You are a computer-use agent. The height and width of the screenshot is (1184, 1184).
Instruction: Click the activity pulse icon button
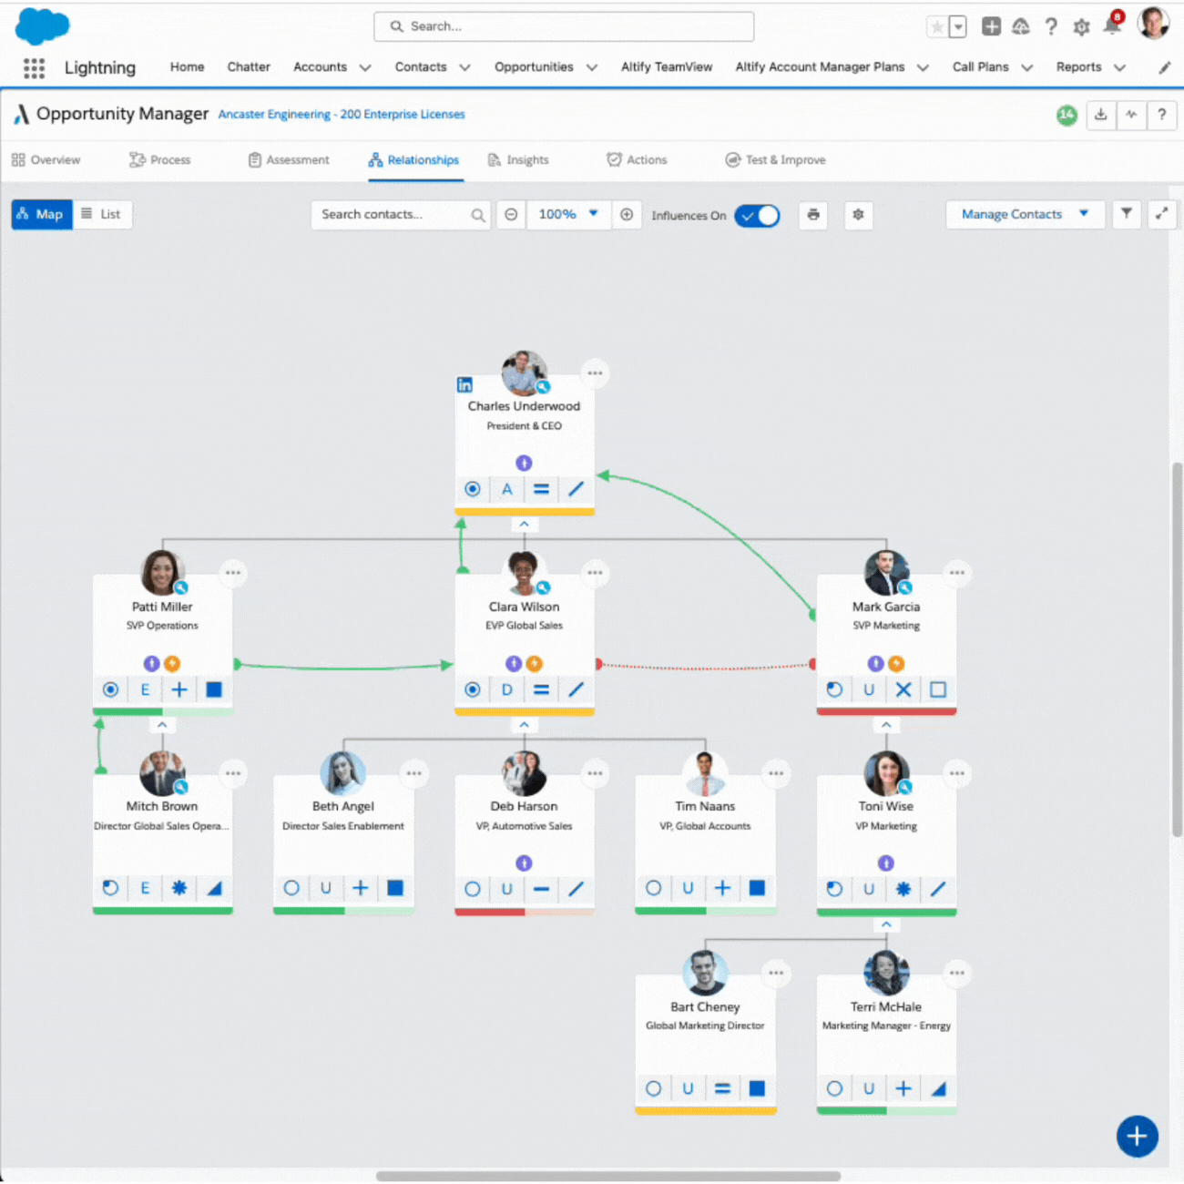1131,115
